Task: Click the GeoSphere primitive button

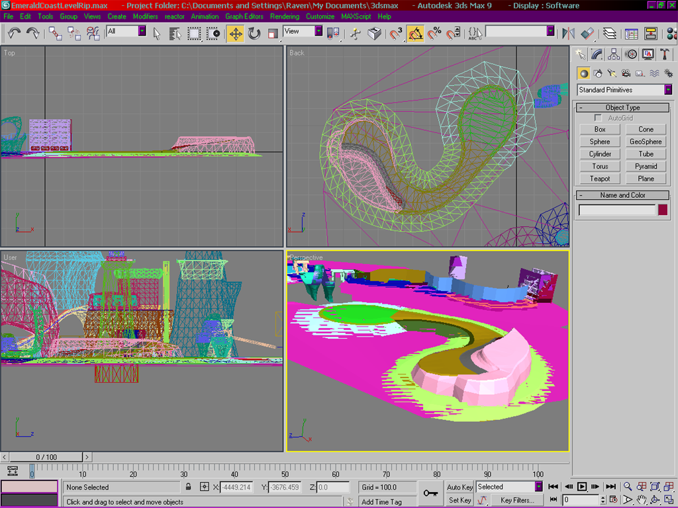Action: point(646,142)
